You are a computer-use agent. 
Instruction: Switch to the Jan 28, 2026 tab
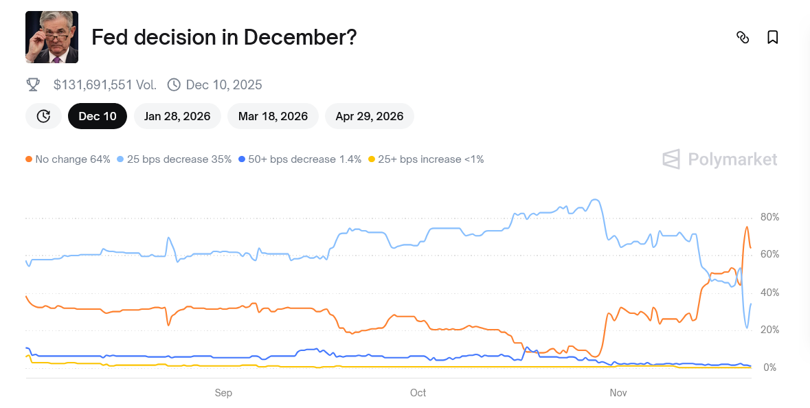[x=177, y=116]
